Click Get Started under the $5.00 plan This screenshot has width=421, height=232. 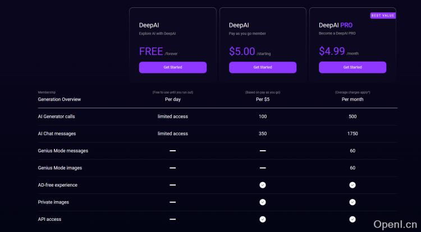[263, 67]
